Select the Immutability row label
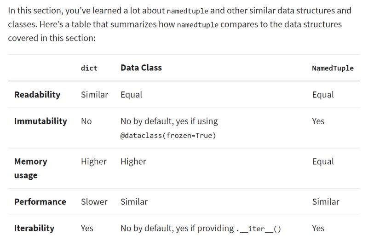Image resolution: width=368 pixels, height=246 pixels. [40, 121]
